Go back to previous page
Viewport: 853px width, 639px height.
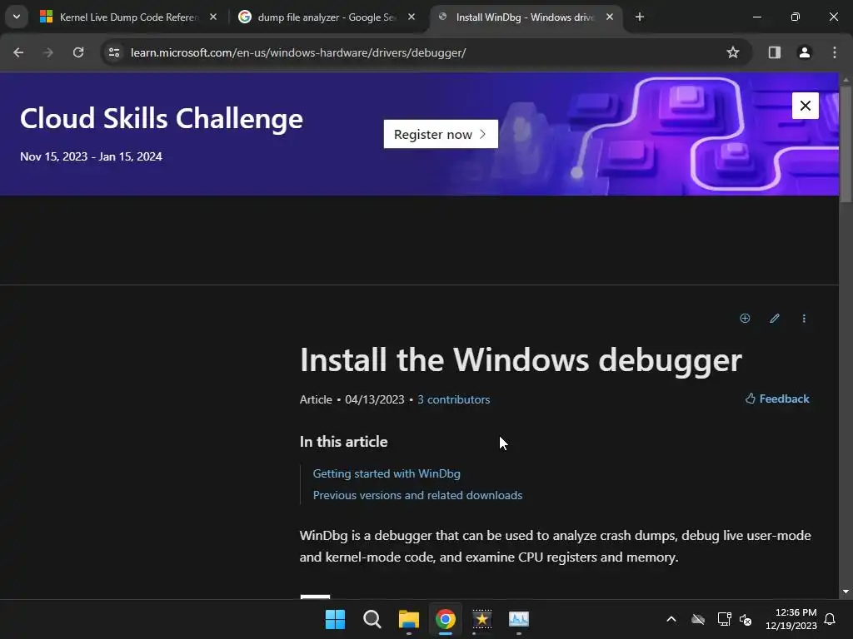tap(18, 52)
